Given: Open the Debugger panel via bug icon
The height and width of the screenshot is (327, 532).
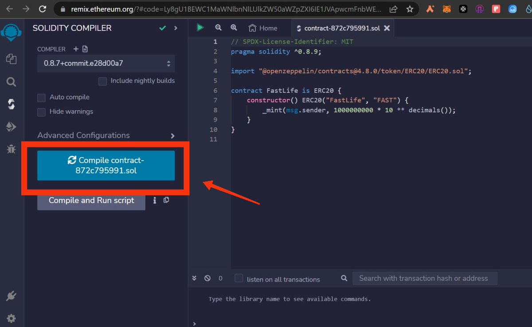Looking at the screenshot, I should click(x=11, y=149).
